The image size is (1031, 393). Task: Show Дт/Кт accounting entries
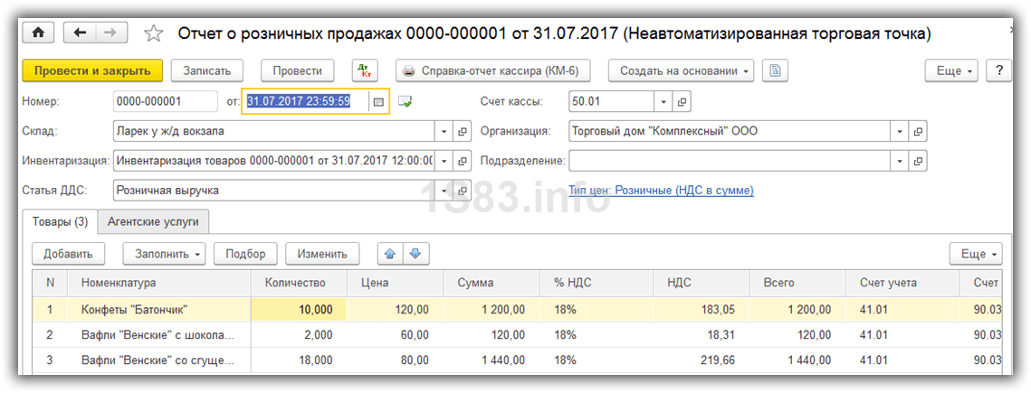pyautogui.click(x=364, y=70)
